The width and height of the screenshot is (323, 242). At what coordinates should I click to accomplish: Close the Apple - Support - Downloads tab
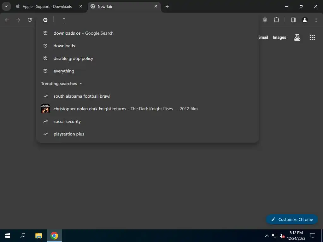[81, 6]
